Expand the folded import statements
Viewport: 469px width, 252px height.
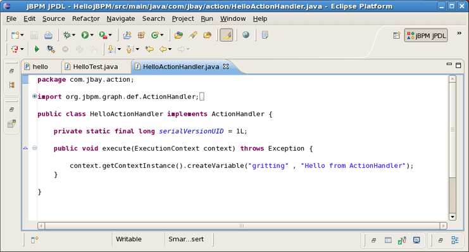pyautogui.click(x=34, y=96)
